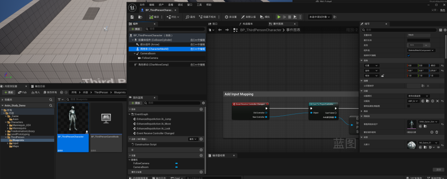Open 类设置 class settings
Image resolution: width=447 pixels, height=179 pixels.
point(231,17)
